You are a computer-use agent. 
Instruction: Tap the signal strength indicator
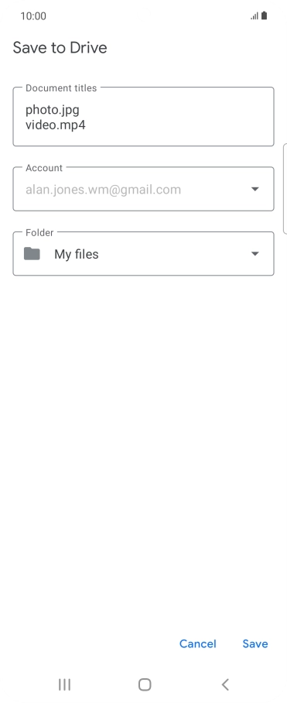(x=255, y=16)
